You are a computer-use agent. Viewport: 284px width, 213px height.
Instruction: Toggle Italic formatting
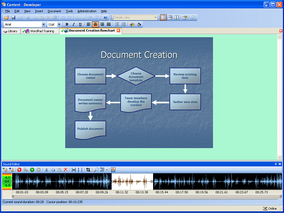(x=74, y=24)
